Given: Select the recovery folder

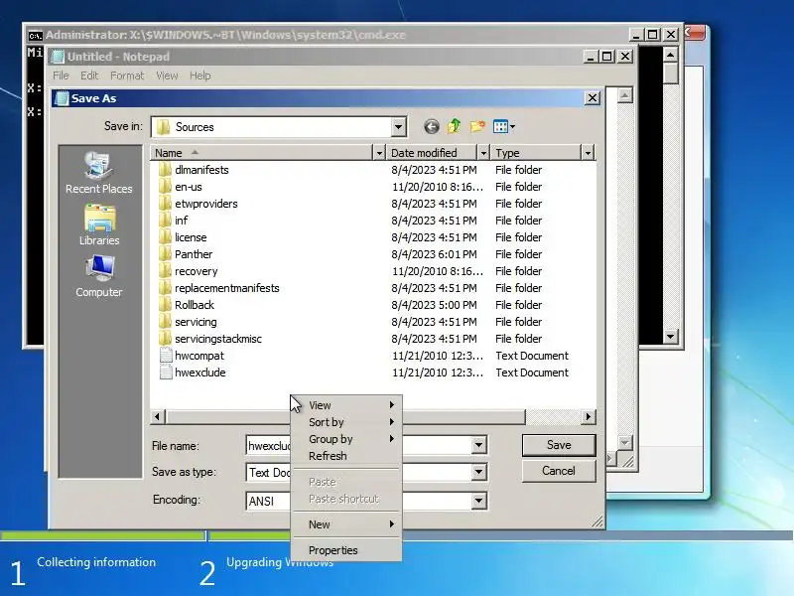Looking at the screenshot, I should pyautogui.click(x=188, y=271).
